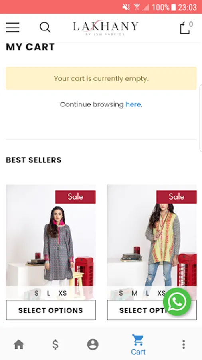
Task: Go to Home tab in bottom bar
Action: click(x=19, y=344)
